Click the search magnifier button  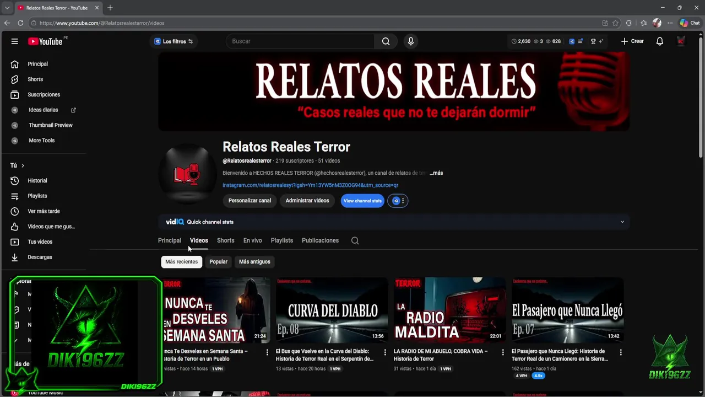[386, 41]
